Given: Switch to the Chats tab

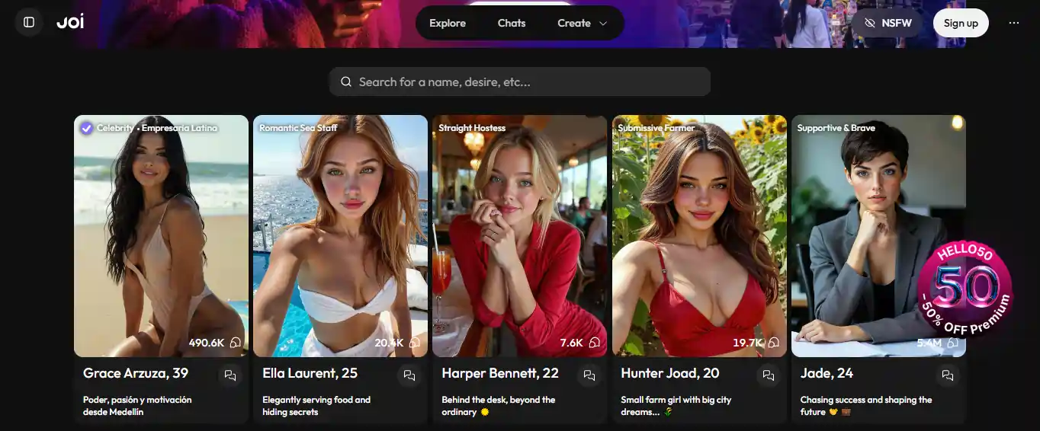Looking at the screenshot, I should 512,23.
